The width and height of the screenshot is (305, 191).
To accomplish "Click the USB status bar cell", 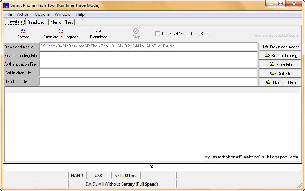I will coord(98,176).
